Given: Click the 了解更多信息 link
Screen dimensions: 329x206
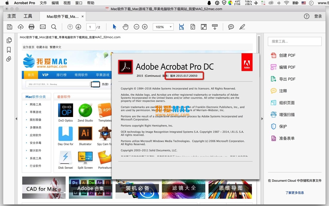Looking at the screenshot, I should 295,193.
